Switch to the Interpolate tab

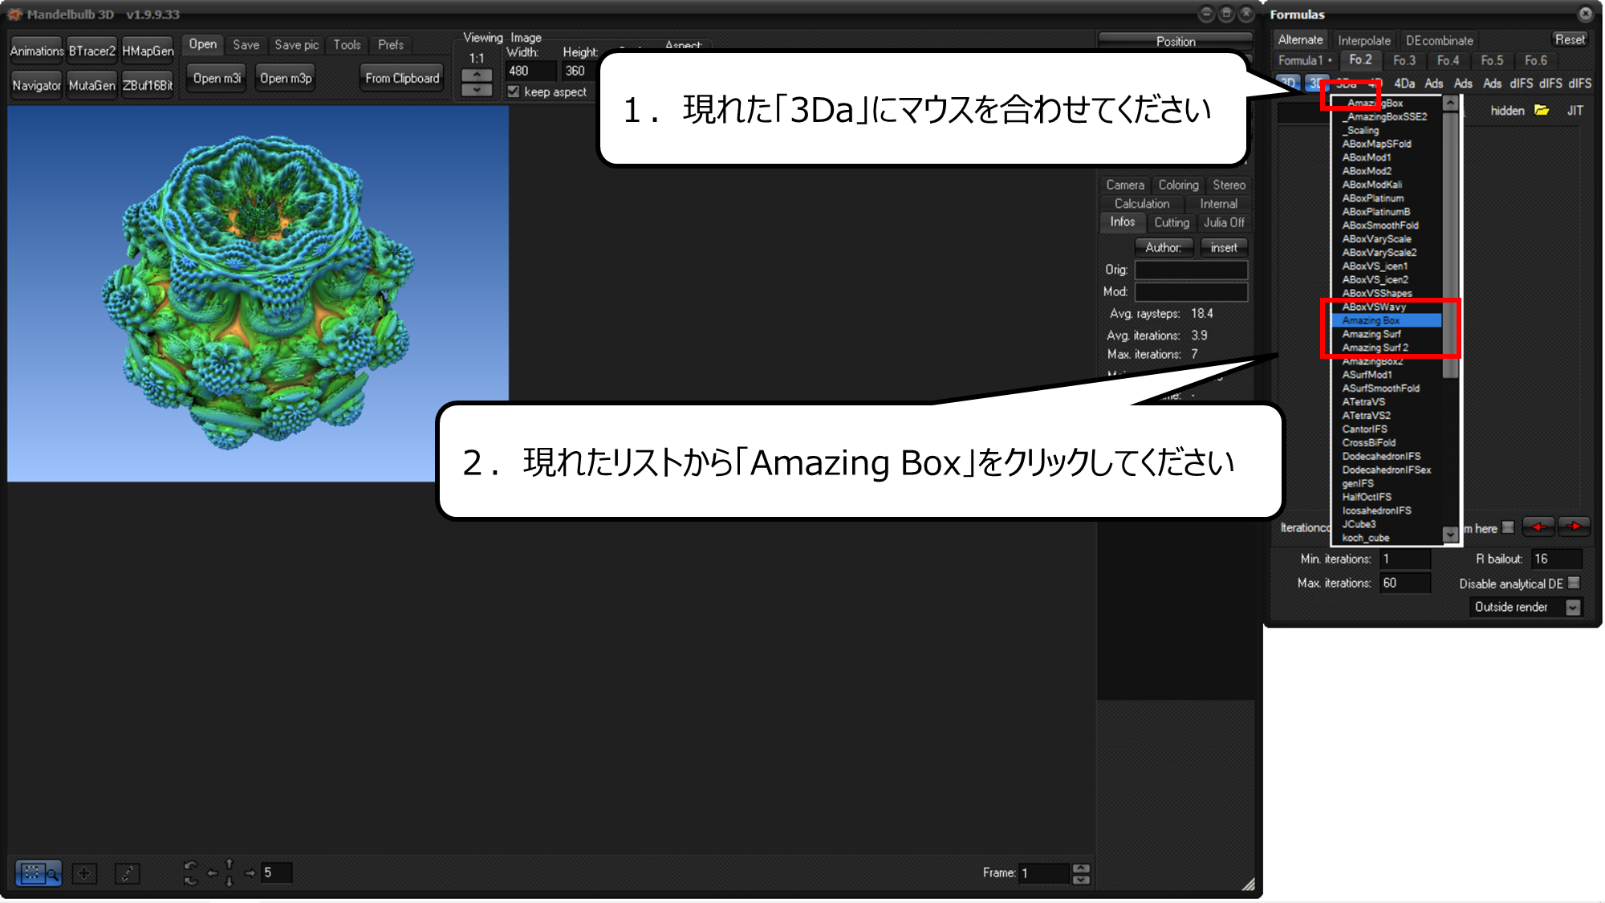tap(1364, 40)
